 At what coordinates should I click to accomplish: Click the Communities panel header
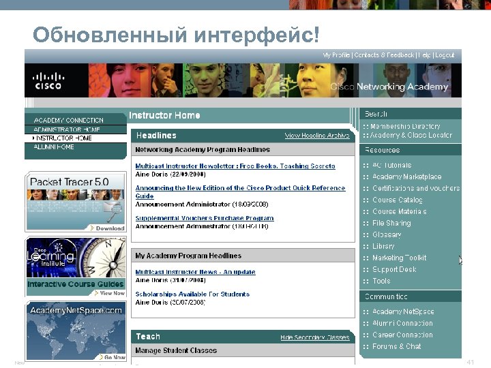coord(411,296)
